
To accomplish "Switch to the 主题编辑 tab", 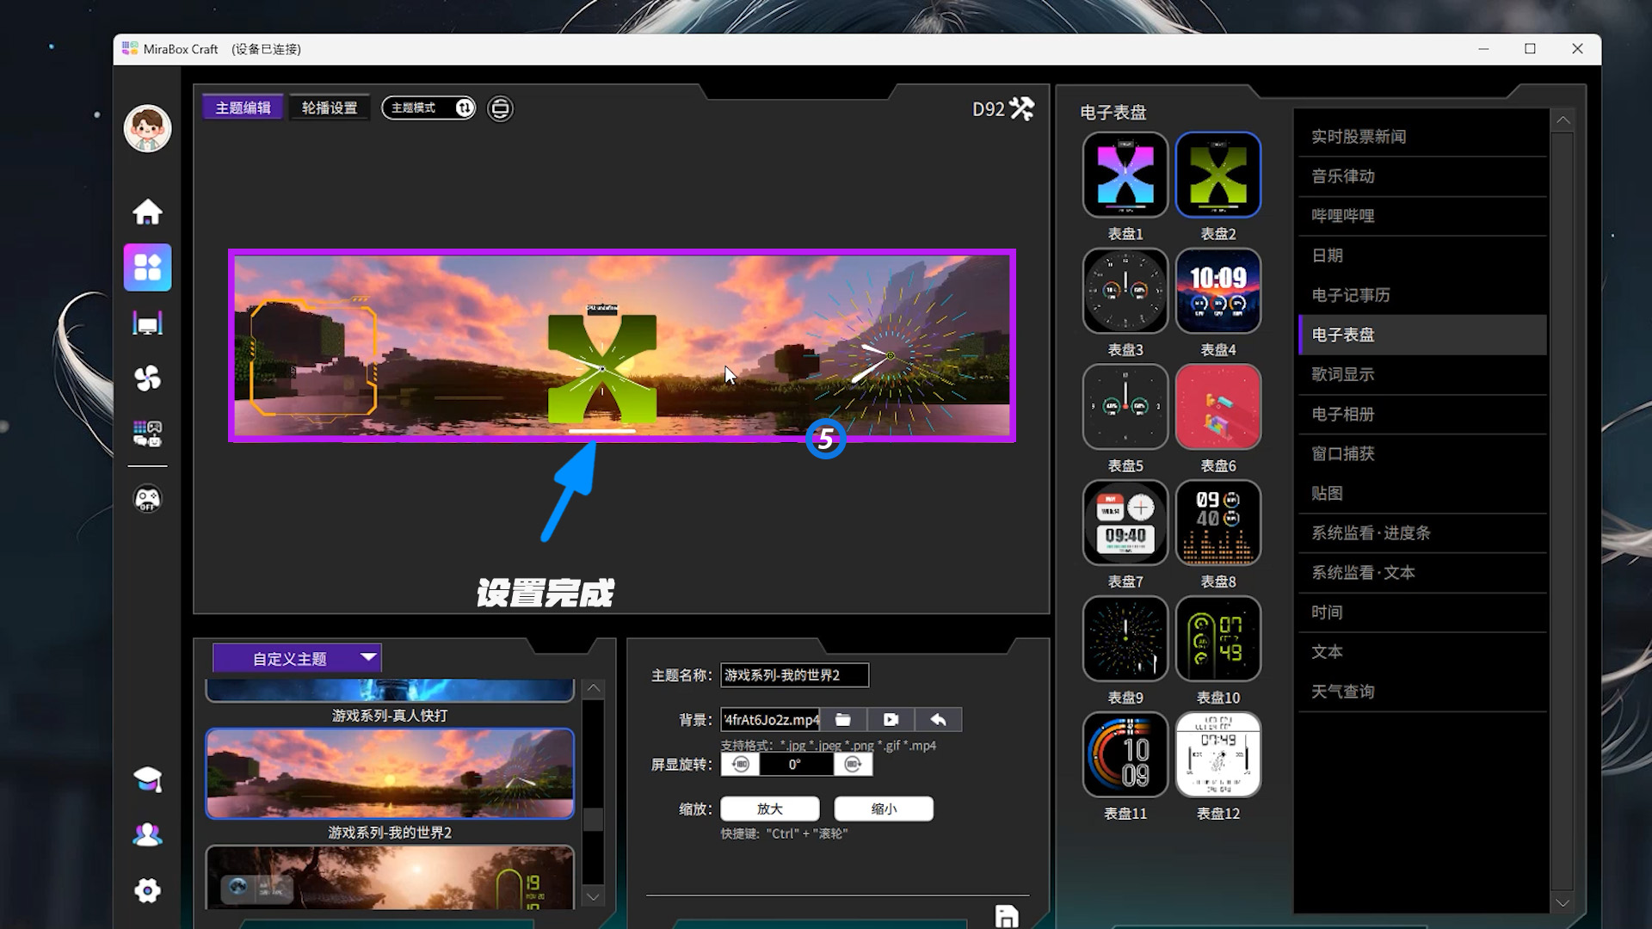I will click(243, 108).
